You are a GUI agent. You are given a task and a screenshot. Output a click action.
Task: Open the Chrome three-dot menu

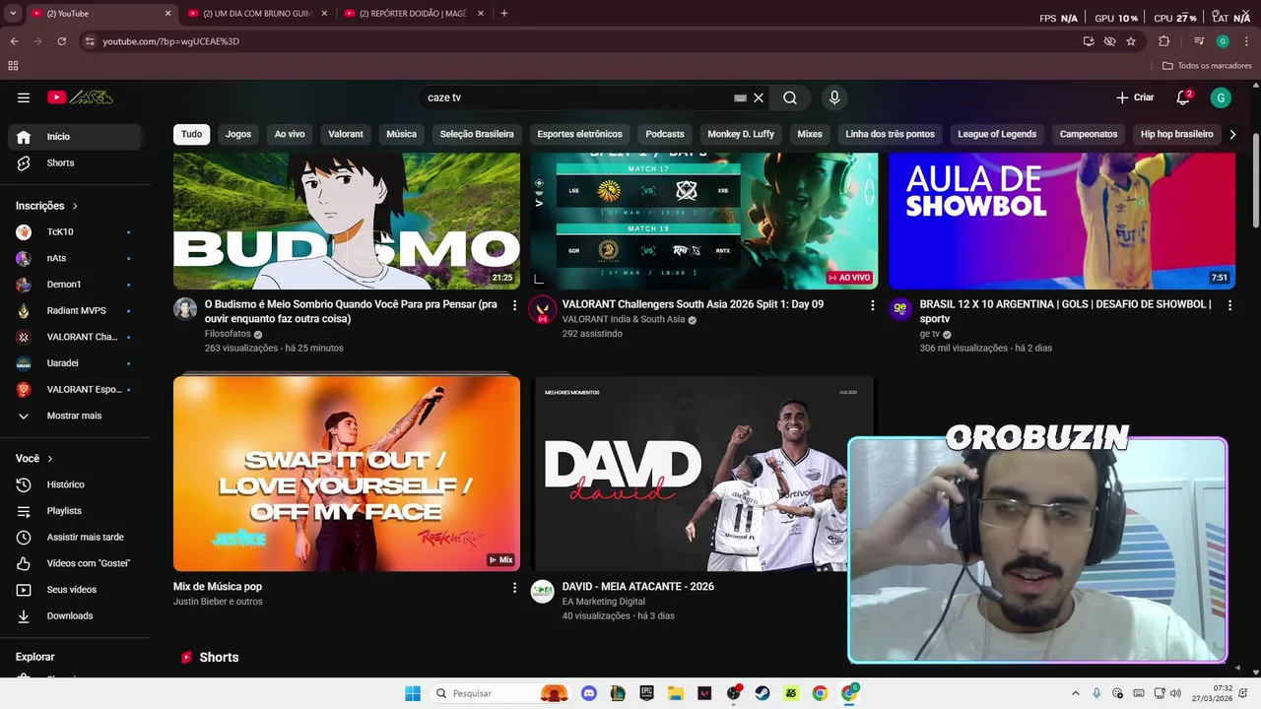(1245, 41)
